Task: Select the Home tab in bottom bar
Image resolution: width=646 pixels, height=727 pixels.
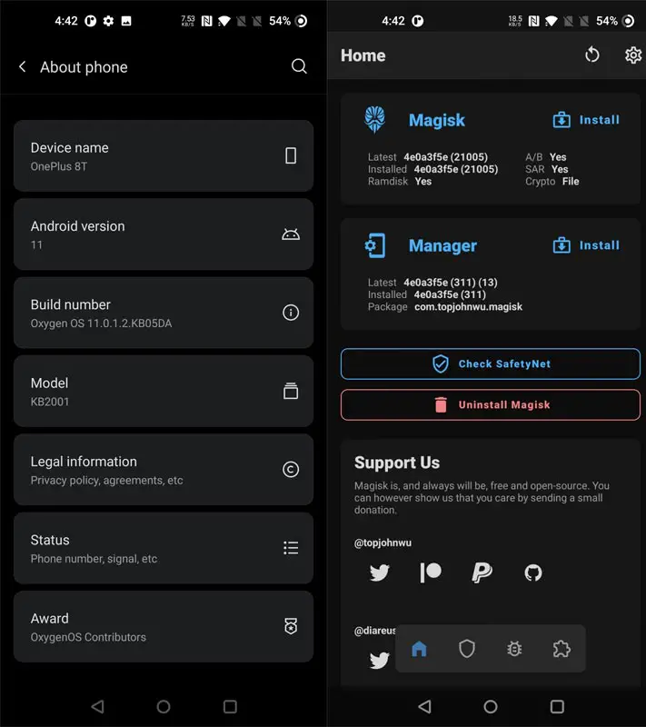Action: [x=419, y=649]
